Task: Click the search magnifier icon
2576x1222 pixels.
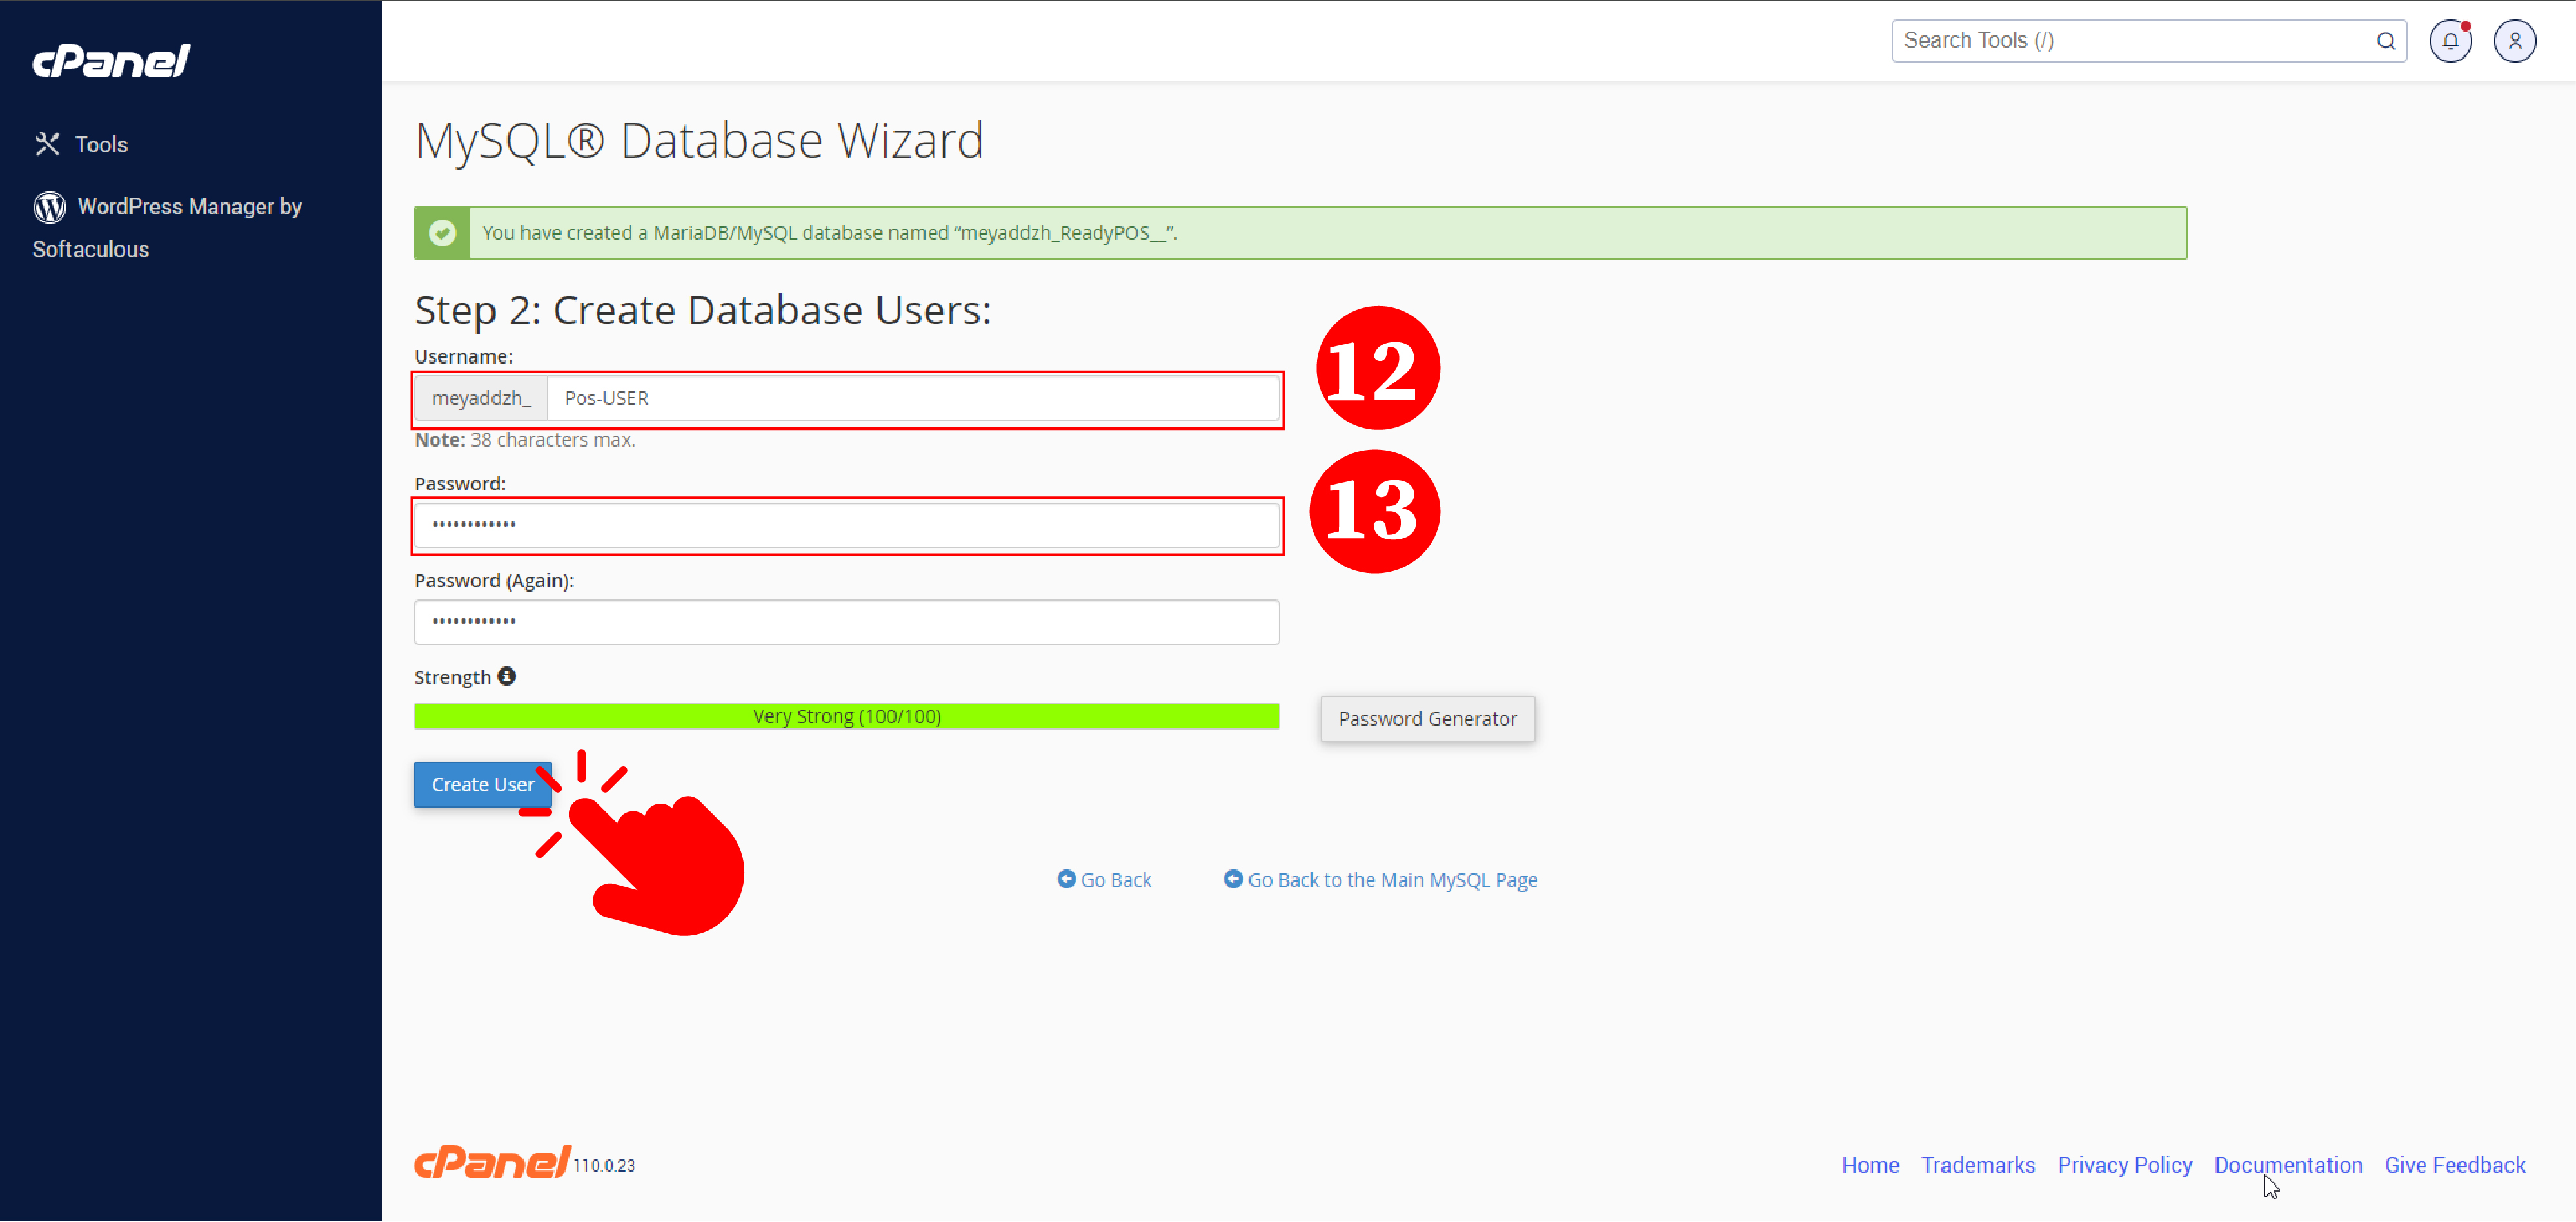Action: (x=2386, y=41)
